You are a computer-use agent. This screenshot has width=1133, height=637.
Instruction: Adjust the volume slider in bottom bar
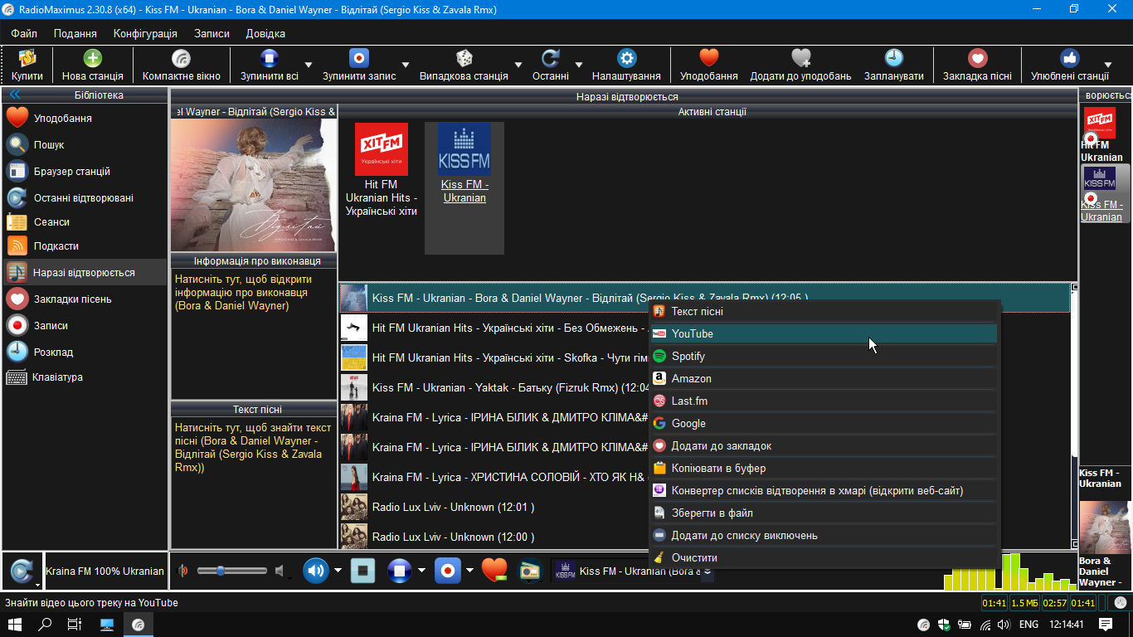(232, 571)
